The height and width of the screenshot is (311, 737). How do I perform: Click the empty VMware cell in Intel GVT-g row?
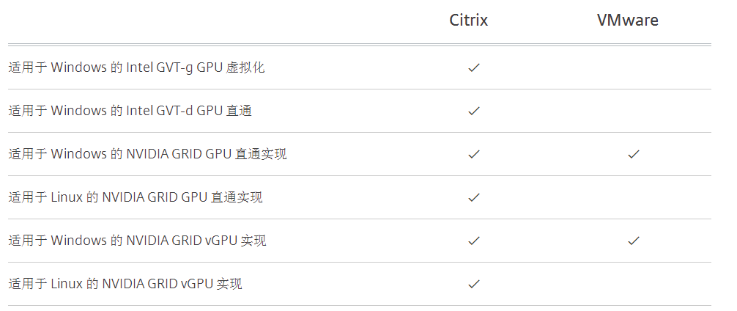pyautogui.click(x=634, y=67)
